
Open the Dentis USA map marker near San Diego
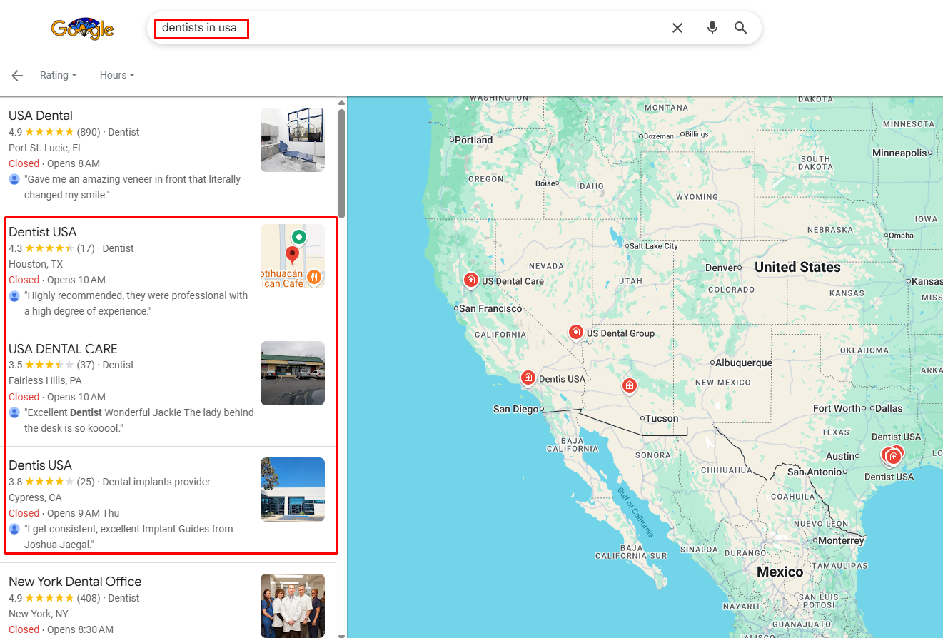tap(528, 378)
